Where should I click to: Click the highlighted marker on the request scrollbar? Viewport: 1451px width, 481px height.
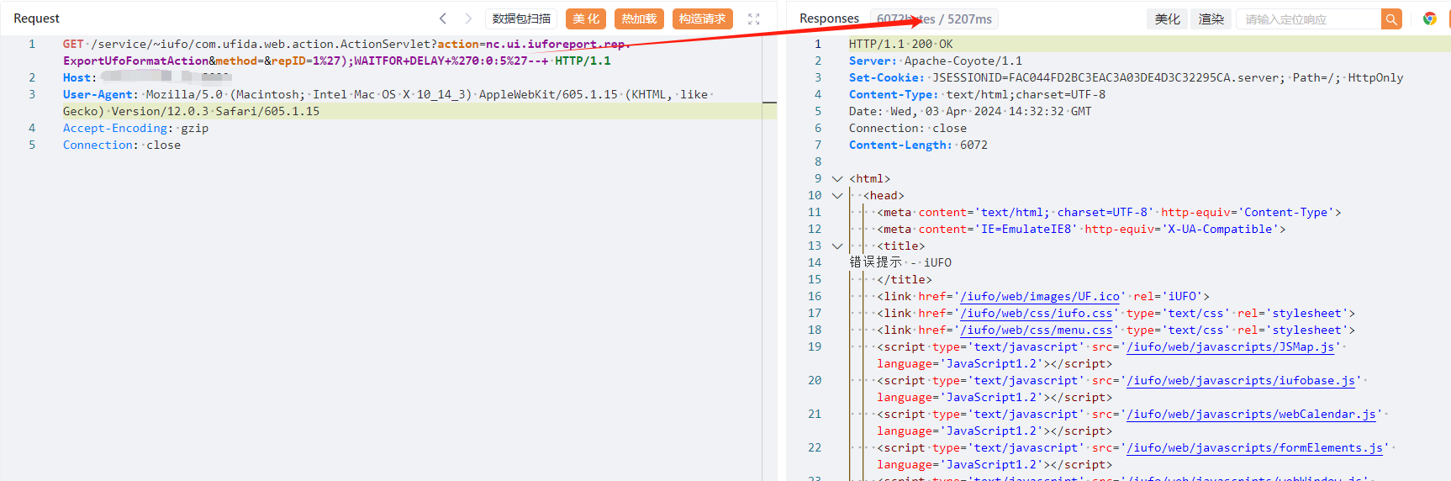coord(769,103)
